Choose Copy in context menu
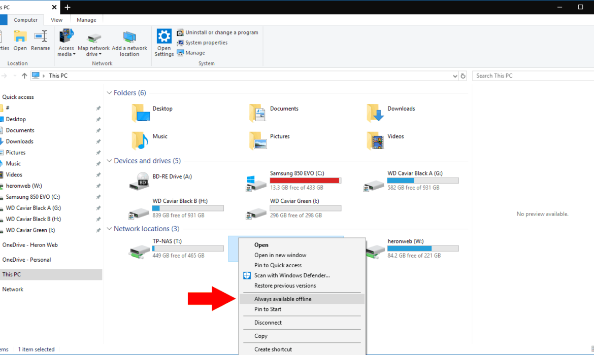The width and height of the screenshot is (594, 355). coord(302,336)
